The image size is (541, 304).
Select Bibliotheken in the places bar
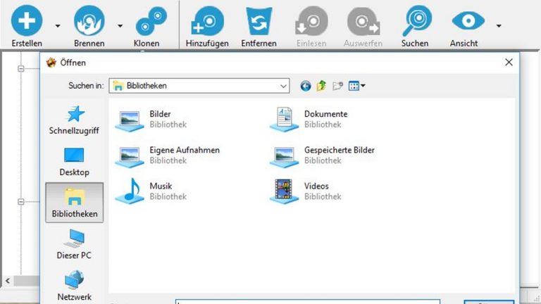point(74,203)
